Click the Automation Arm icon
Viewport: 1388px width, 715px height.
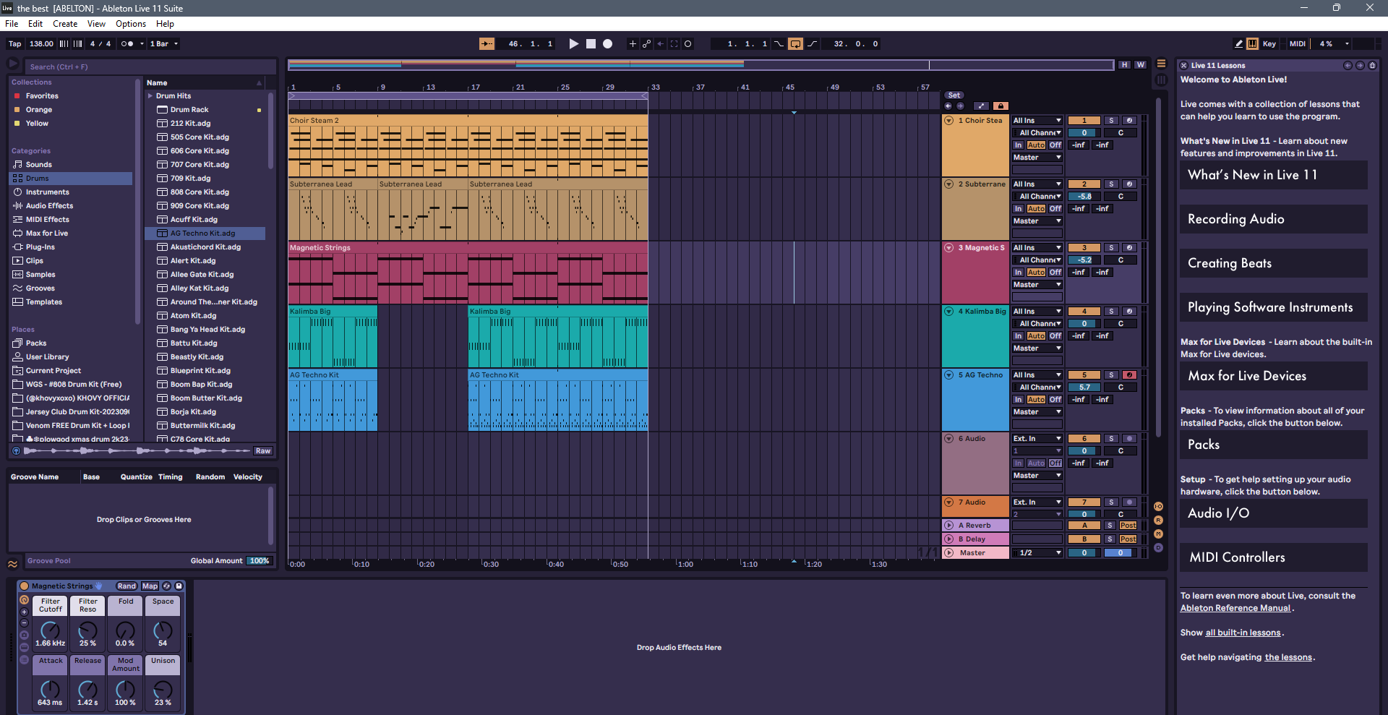[x=646, y=44]
